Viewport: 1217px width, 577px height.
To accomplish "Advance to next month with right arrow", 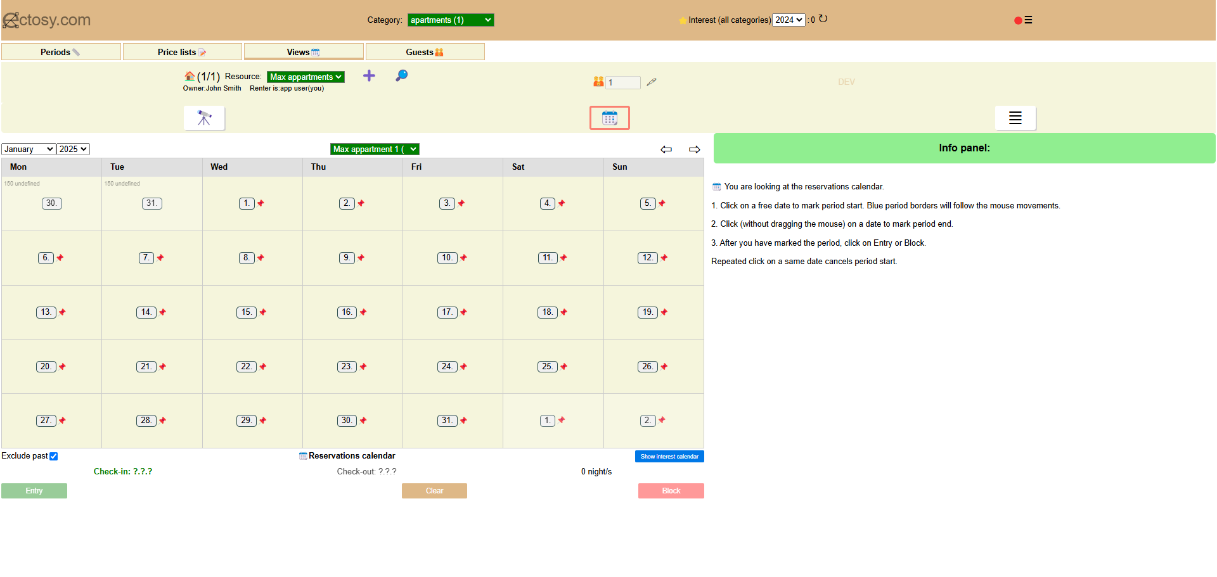I will click(x=694, y=149).
